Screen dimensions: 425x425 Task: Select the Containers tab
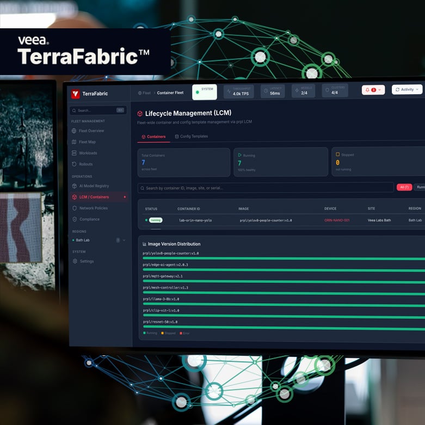(x=153, y=137)
